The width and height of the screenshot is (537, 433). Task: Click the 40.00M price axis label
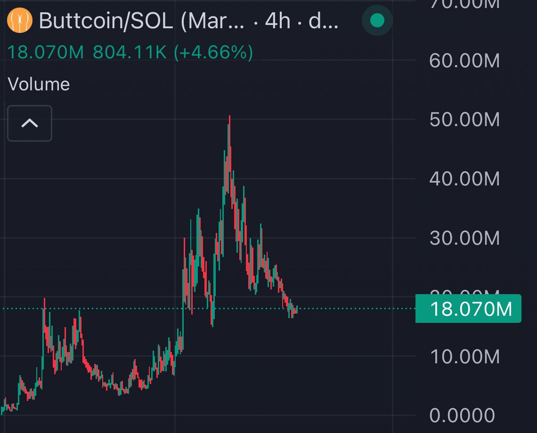tap(464, 179)
